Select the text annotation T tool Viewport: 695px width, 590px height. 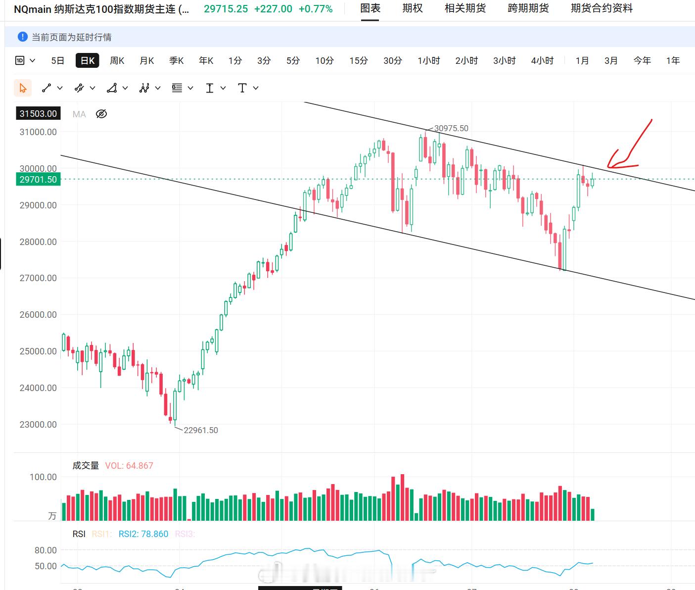[x=242, y=88]
